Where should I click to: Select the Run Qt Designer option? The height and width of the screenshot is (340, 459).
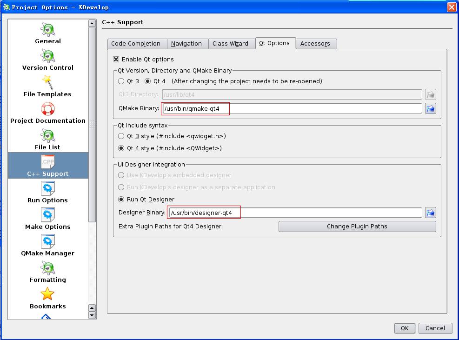[x=121, y=200]
